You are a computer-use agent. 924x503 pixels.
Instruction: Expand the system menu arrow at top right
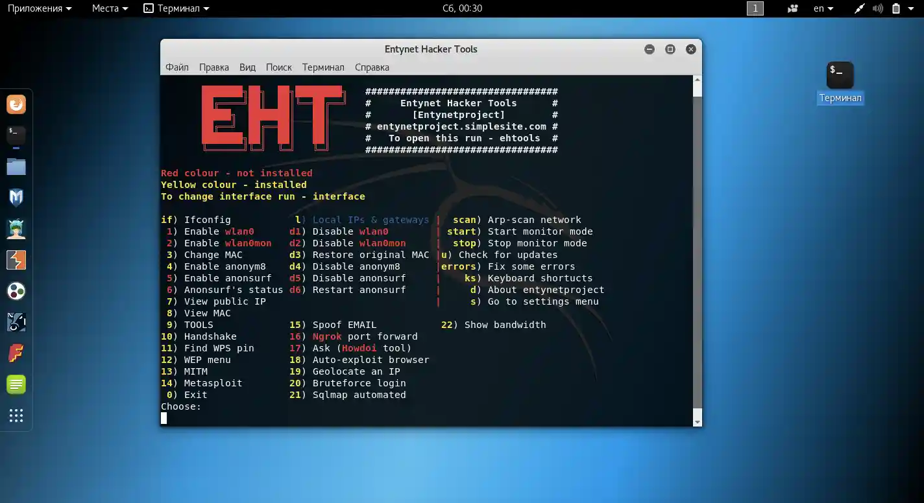click(912, 8)
